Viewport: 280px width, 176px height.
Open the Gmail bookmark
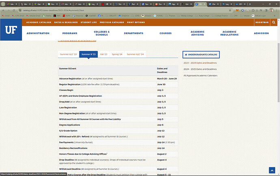pos(6,16)
